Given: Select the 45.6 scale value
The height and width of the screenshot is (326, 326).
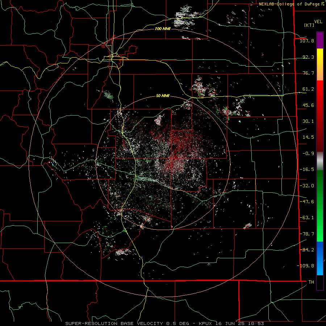Looking at the screenshot, I should [308, 105].
